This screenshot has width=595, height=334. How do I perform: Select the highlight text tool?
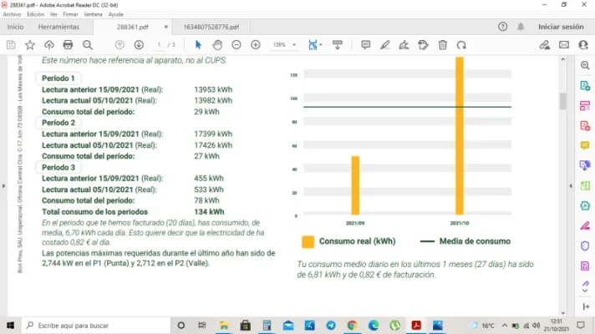pos(384,45)
